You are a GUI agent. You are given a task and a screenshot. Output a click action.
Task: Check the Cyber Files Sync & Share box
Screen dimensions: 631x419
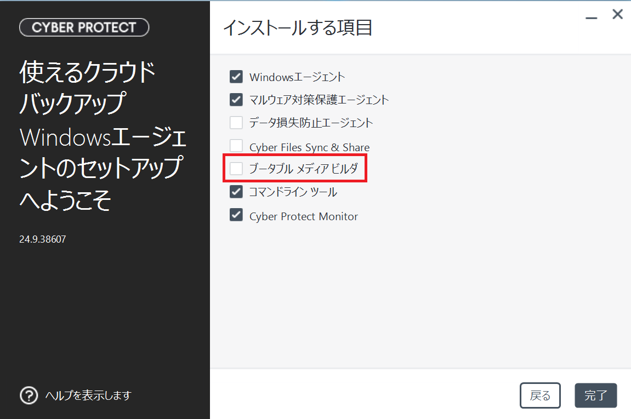[236, 146]
